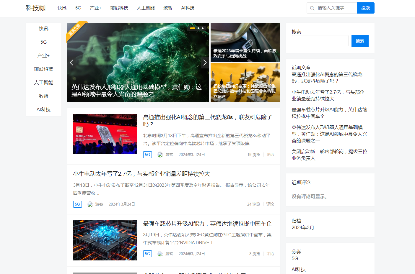
Task: Open article title 小牛电动去年亏了2.7亿
Action: click(x=141, y=174)
